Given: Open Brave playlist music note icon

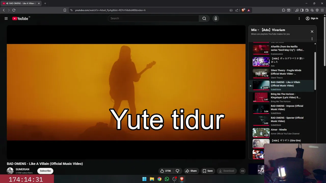Looking at the screenshot, I should (x=297, y=10).
